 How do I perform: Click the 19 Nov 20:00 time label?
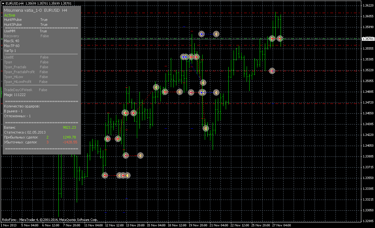[198, 225]
